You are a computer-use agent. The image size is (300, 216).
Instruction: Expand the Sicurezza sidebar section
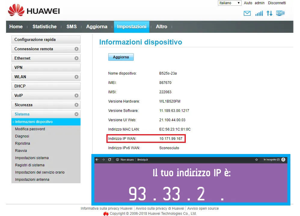(x=76, y=105)
